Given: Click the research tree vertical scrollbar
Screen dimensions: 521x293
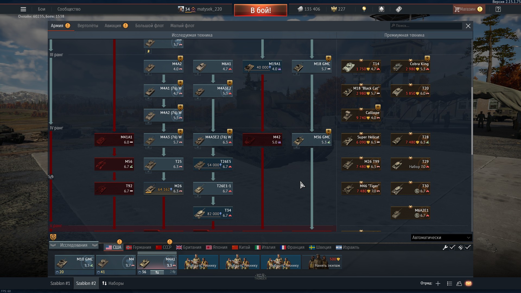Looking at the screenshot, I should [x=472, y=121].
